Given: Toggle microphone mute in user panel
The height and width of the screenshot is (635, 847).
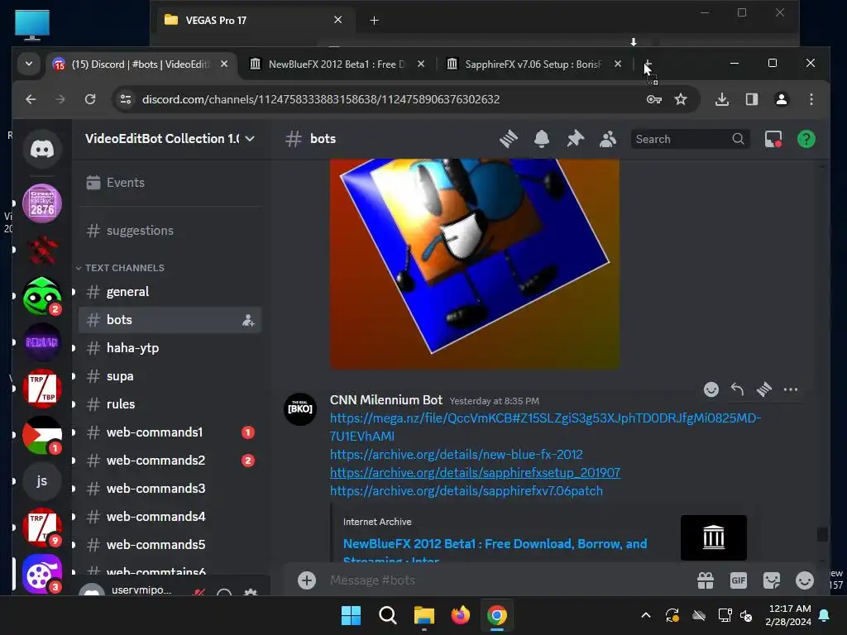Looking at the screenshot, I should pos(199,593).
